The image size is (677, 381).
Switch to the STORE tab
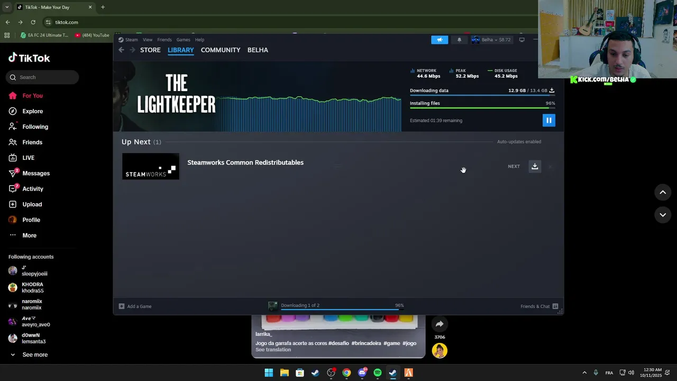(x=150, y=50)
